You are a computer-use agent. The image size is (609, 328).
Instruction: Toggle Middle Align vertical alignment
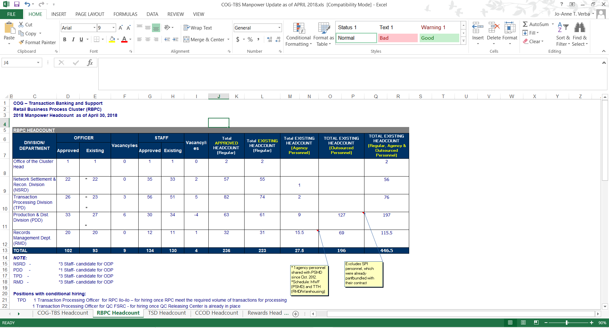click(148, 28)
